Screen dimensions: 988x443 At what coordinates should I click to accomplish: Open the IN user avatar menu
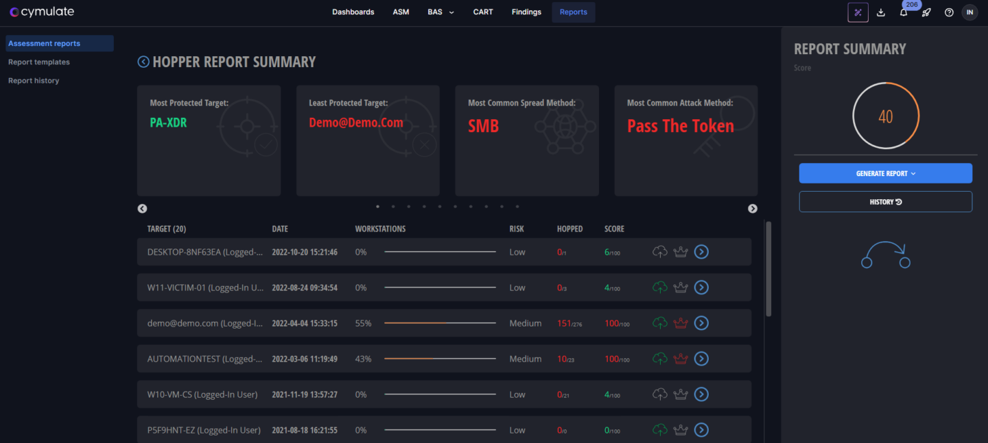pos(969,12)
